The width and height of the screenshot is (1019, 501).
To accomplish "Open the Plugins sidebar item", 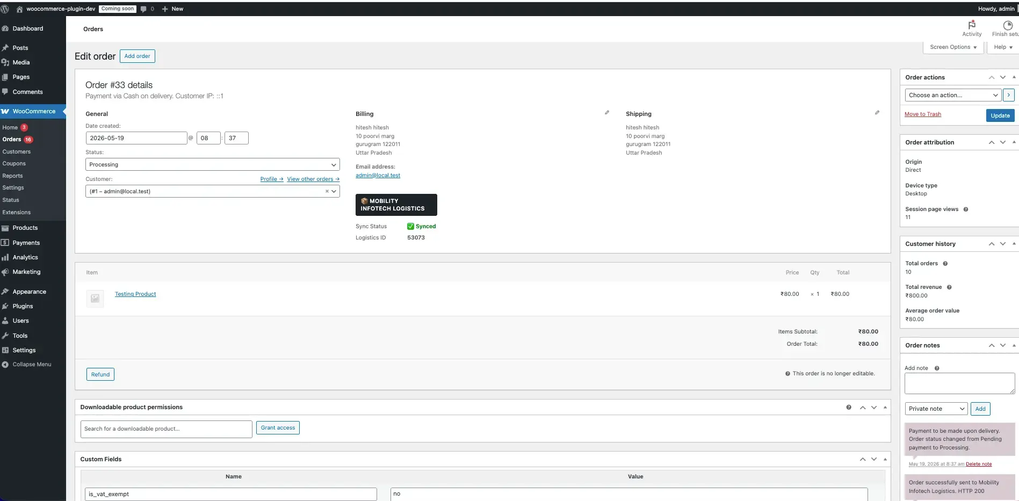I will pyautogui.click(x=23, y=306).
